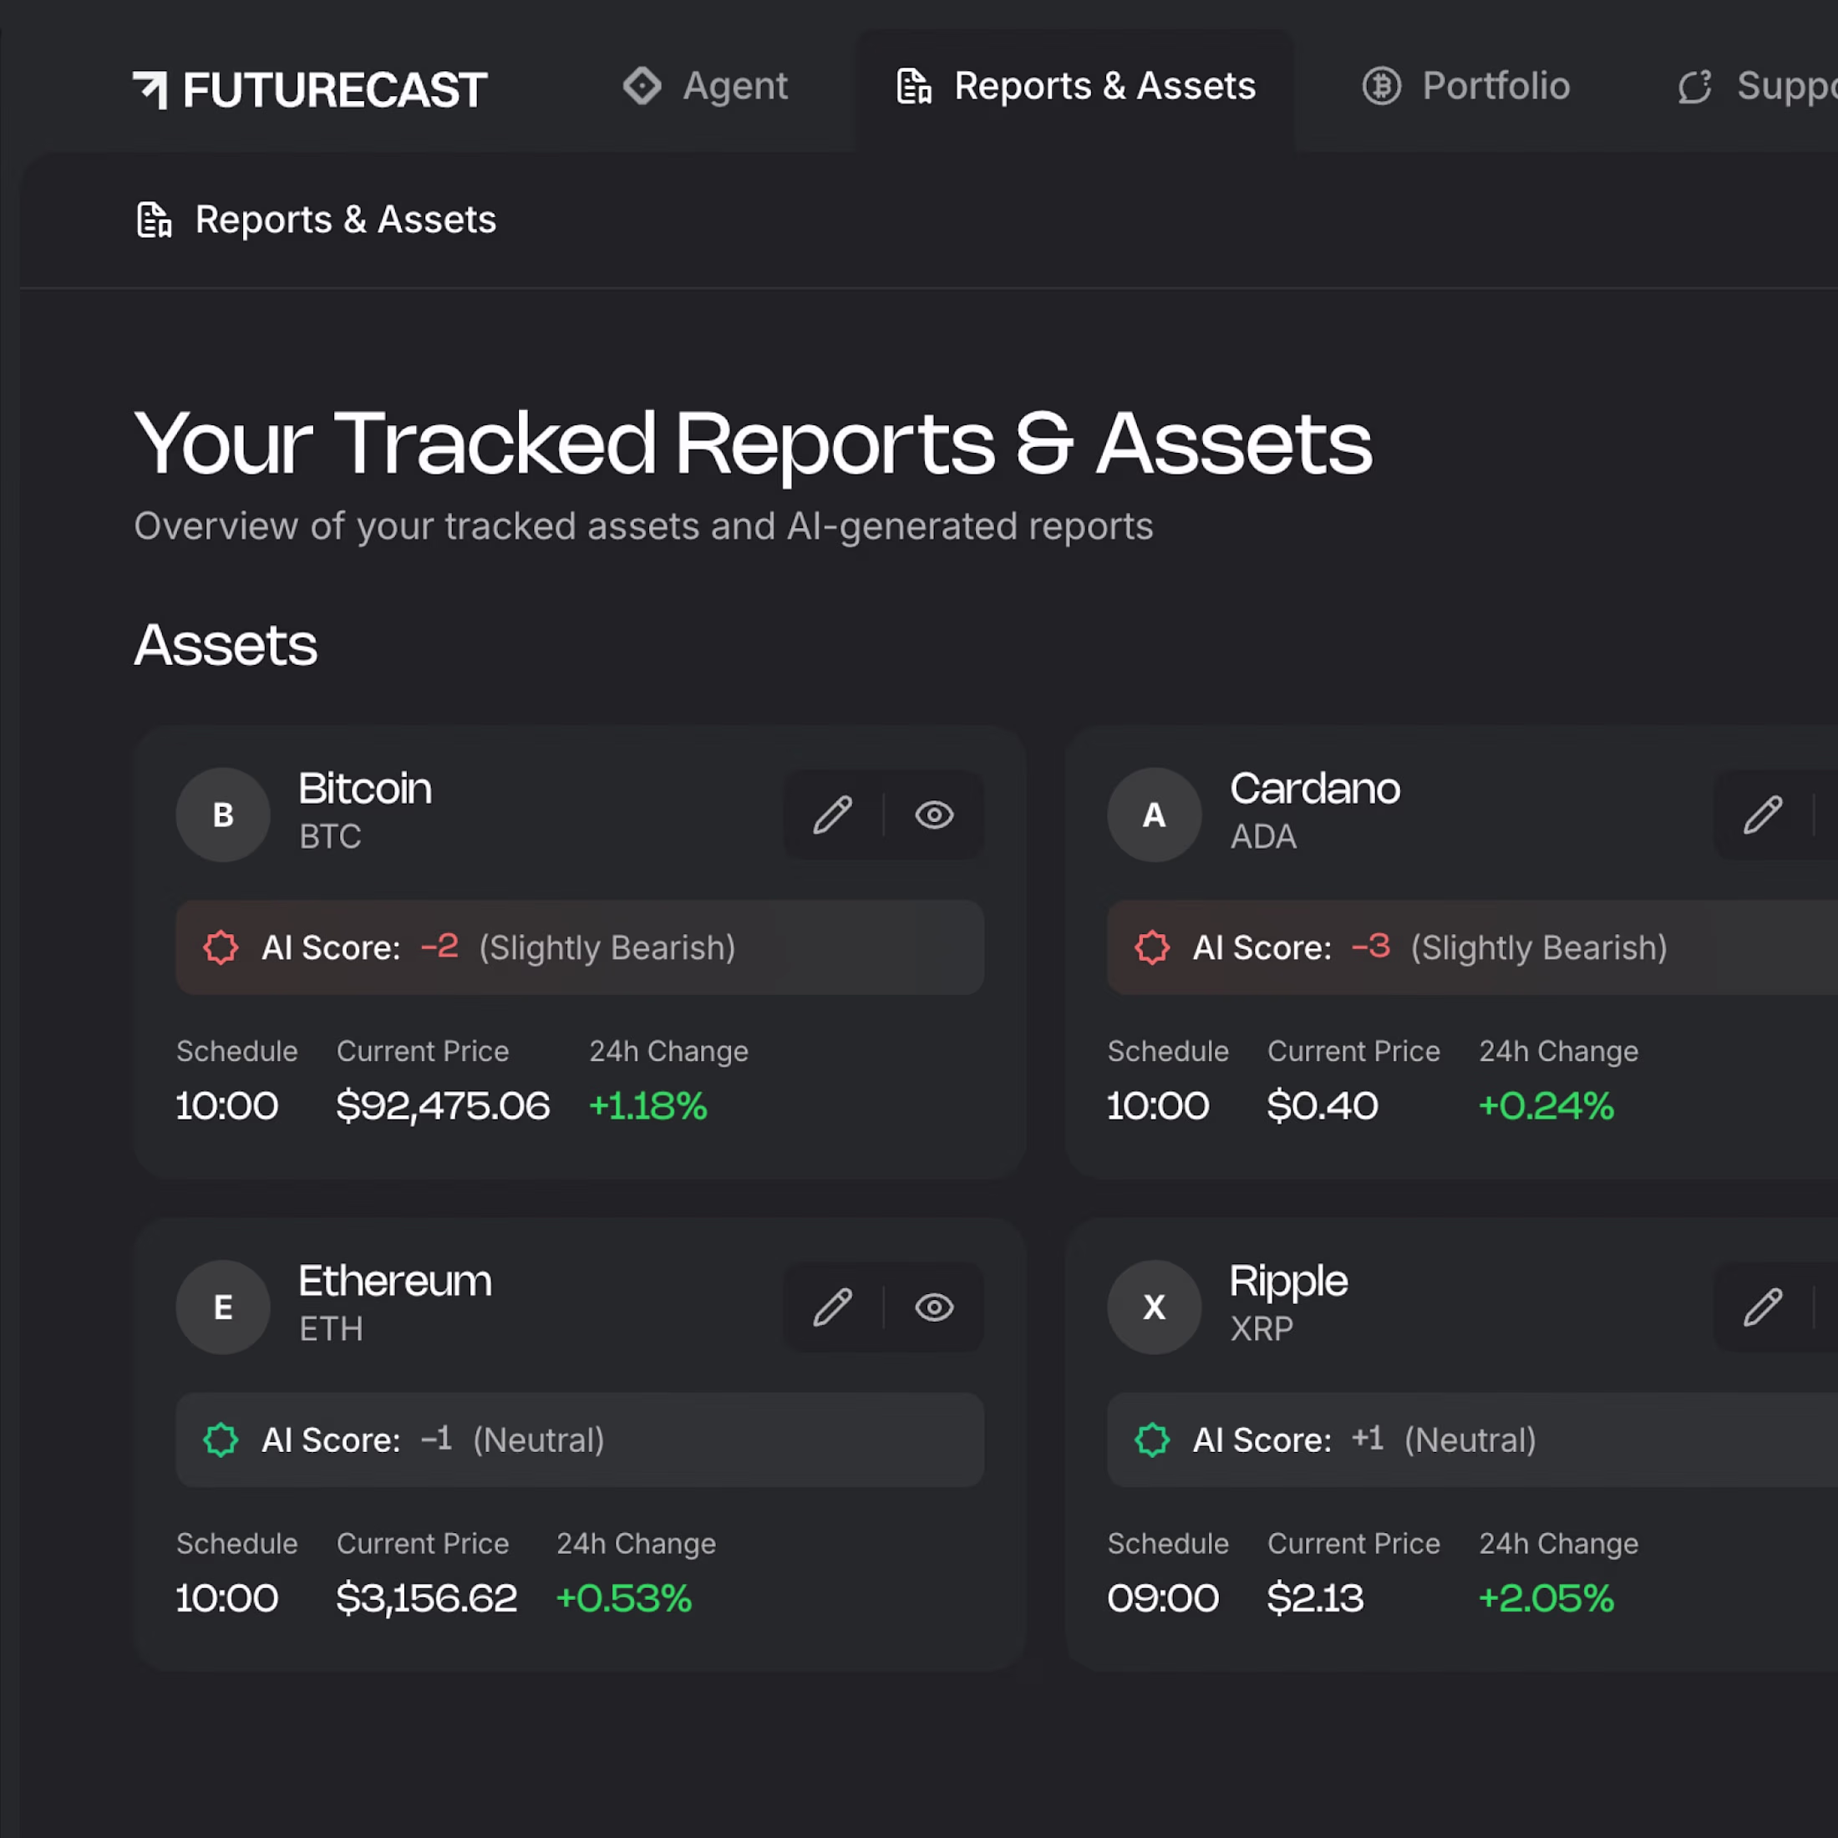Click the Bitcoin AI Score badge icon

pos(221,947)
